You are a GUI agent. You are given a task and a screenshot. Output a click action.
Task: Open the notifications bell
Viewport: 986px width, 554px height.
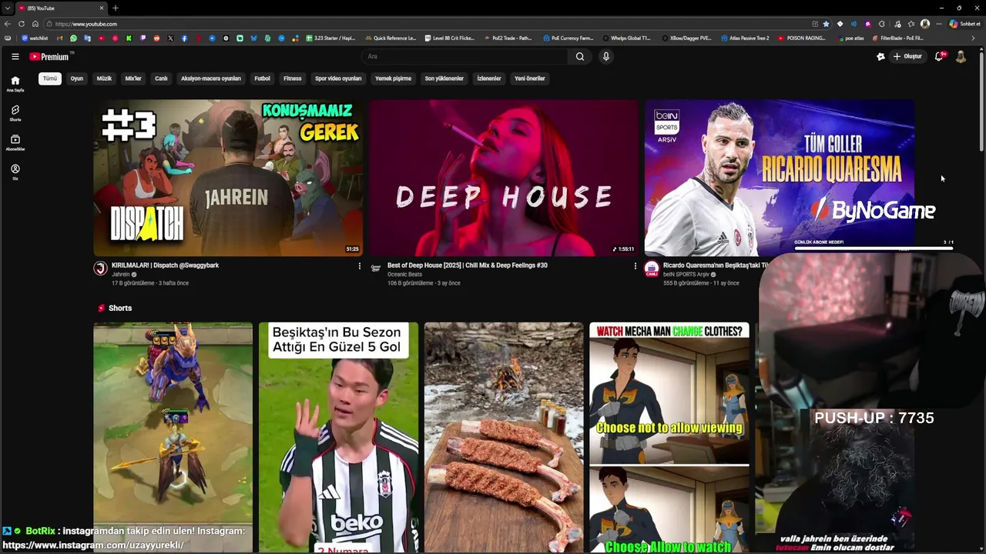click(938, 56)
